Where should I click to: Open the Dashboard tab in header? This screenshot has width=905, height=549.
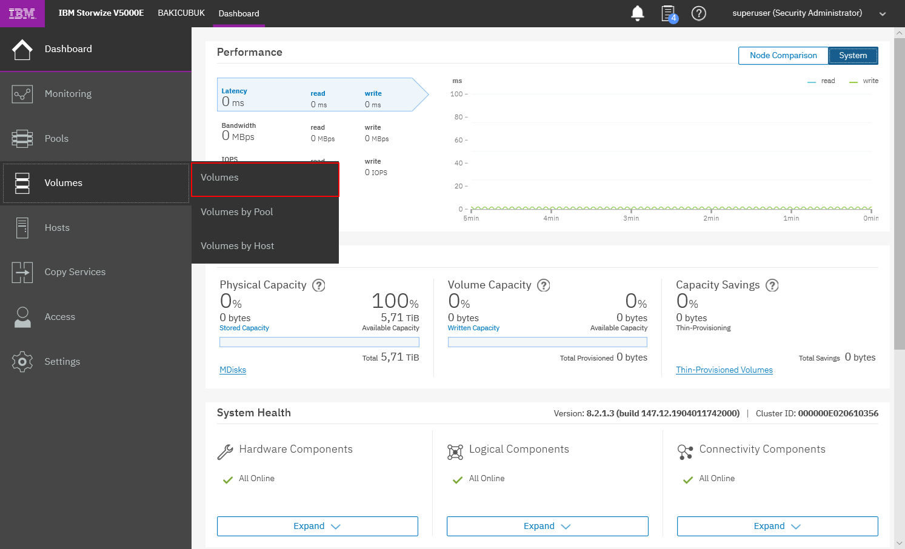(239, 13)
